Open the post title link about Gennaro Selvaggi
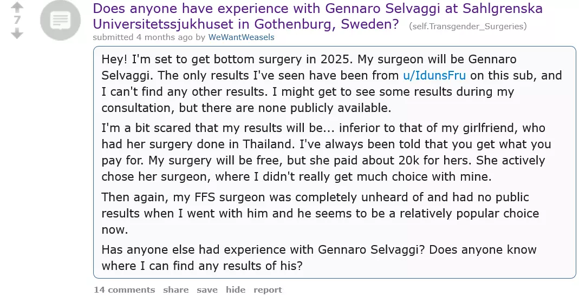 click(317, 9)
